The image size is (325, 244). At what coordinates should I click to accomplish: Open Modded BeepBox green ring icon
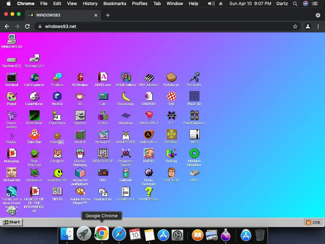(x=194, y=154)
